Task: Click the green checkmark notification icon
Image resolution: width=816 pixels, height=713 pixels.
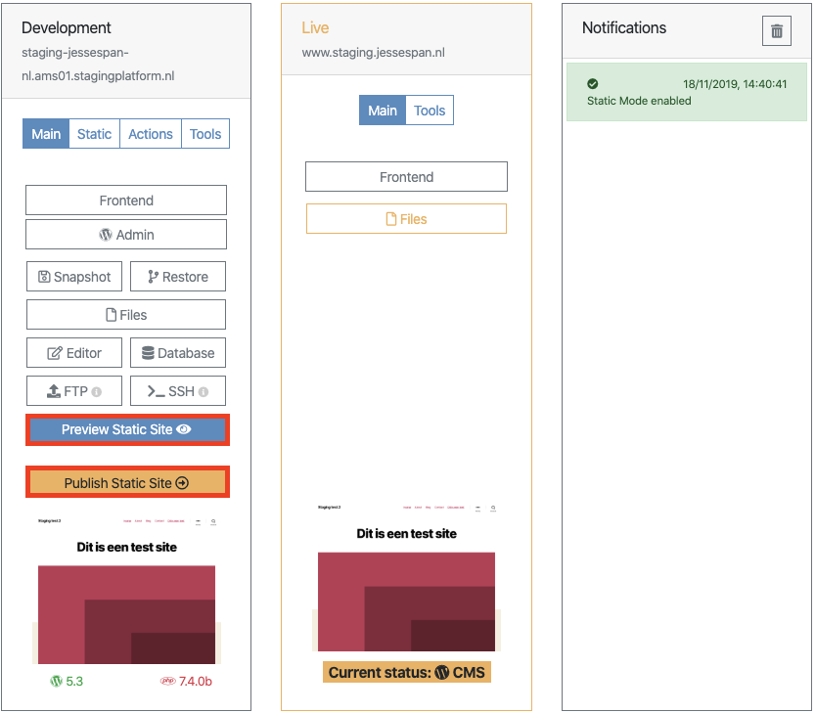Action: 592,84
